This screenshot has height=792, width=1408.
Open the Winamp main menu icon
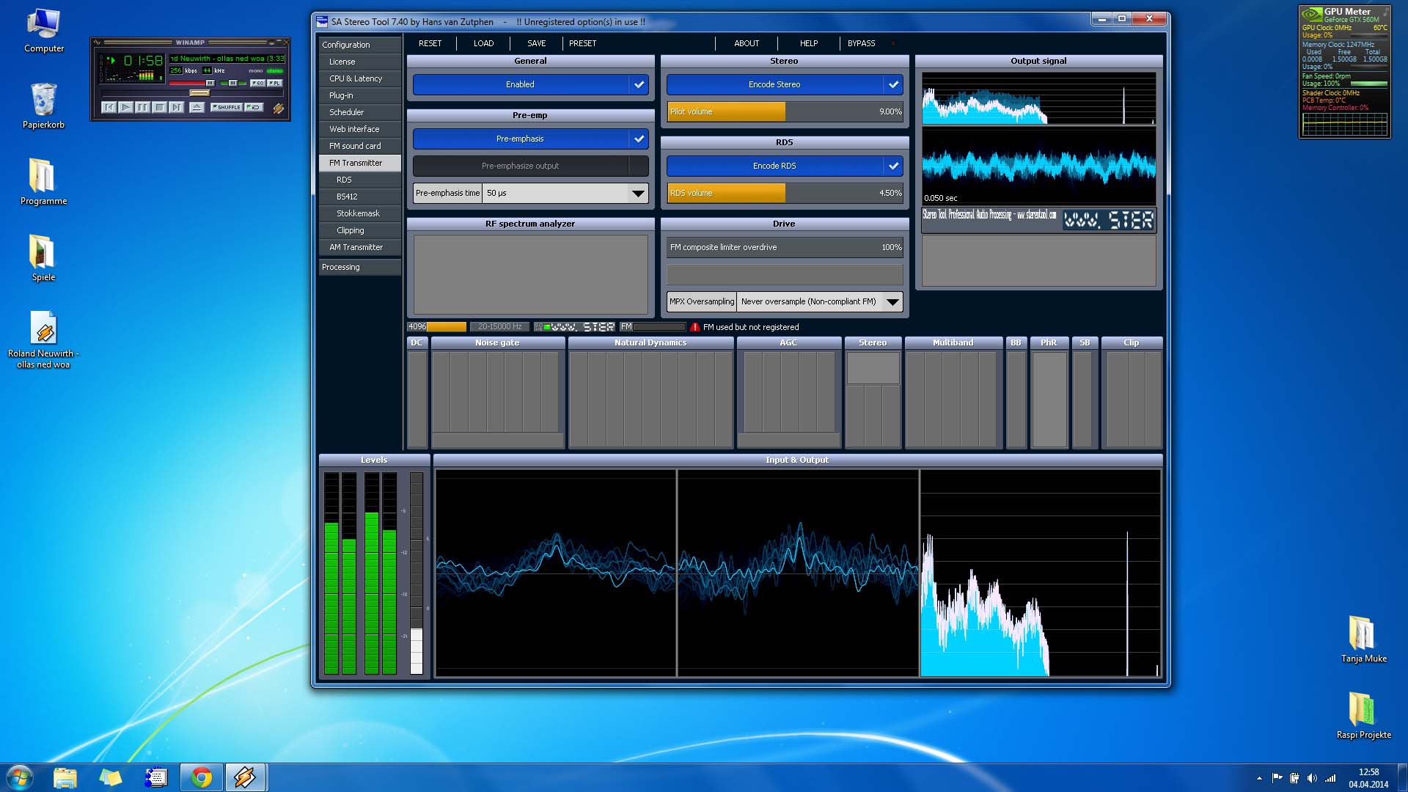pyautogui.click(x=97, y=42)
